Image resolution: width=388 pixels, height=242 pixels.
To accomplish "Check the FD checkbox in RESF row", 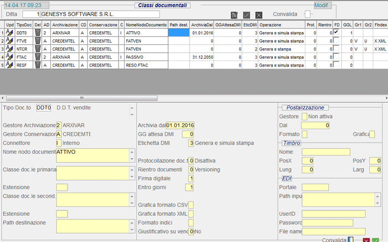I will [x=336, y=64].
